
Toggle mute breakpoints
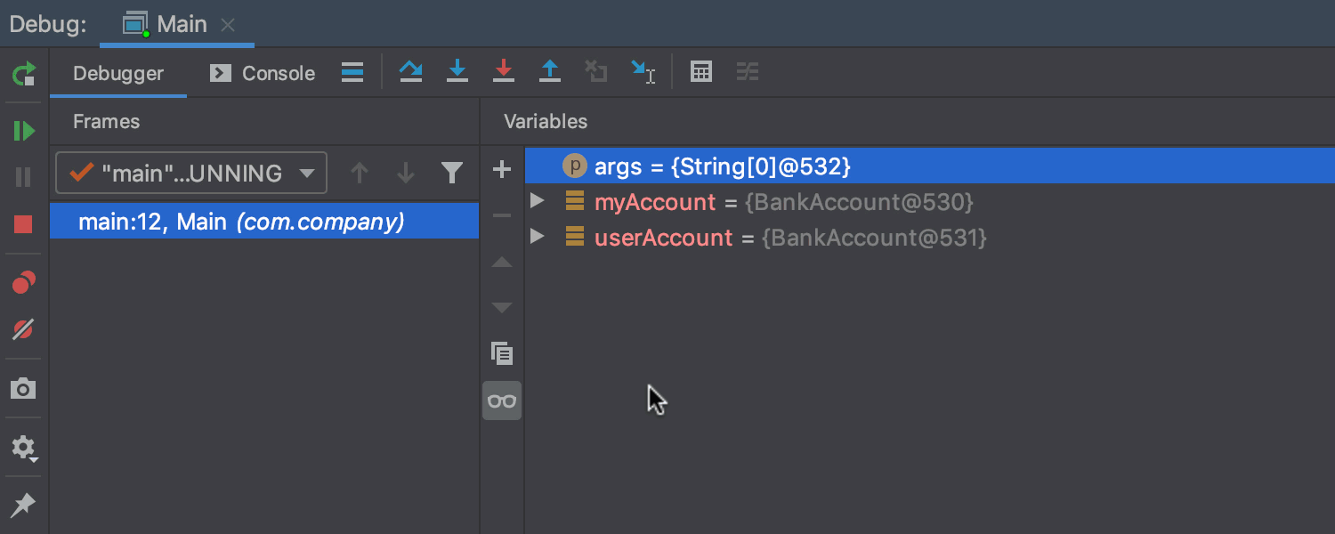pos(24,329)
